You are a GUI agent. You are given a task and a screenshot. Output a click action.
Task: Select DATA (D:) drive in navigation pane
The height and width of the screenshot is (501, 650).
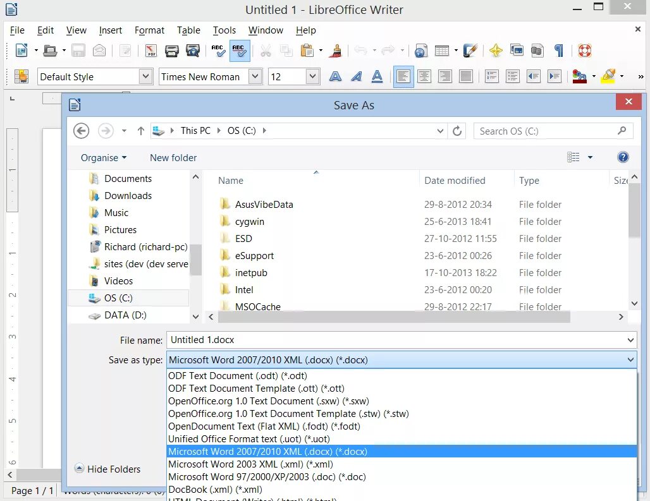pyautogui.click(x=125, y=315)
